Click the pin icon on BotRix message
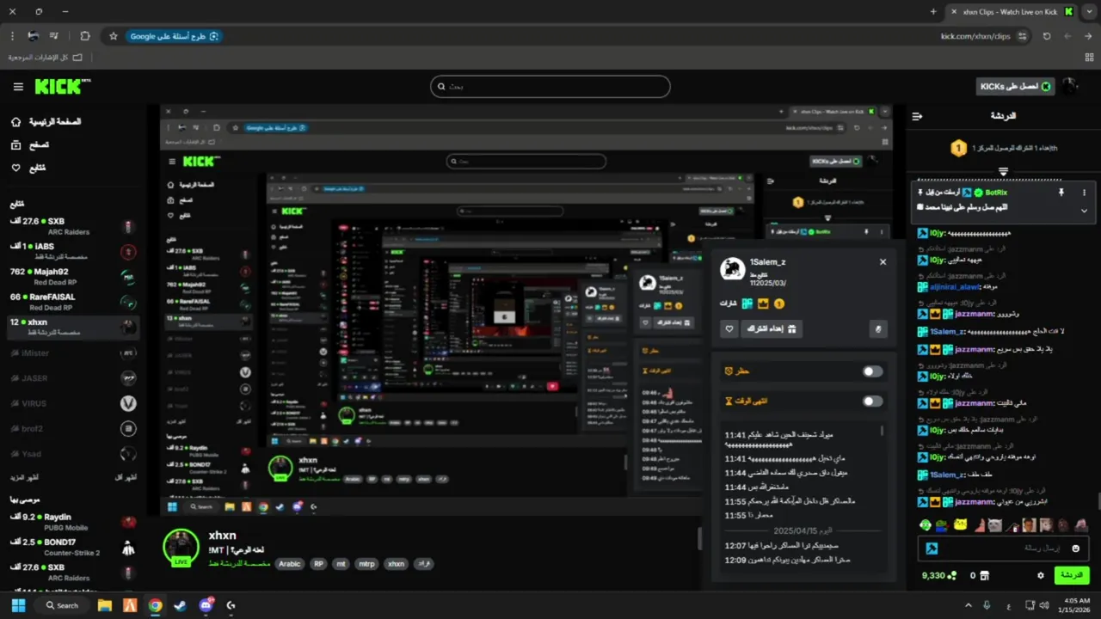The height and width of the screenshot is (619, 1101). click(1061, 193)
